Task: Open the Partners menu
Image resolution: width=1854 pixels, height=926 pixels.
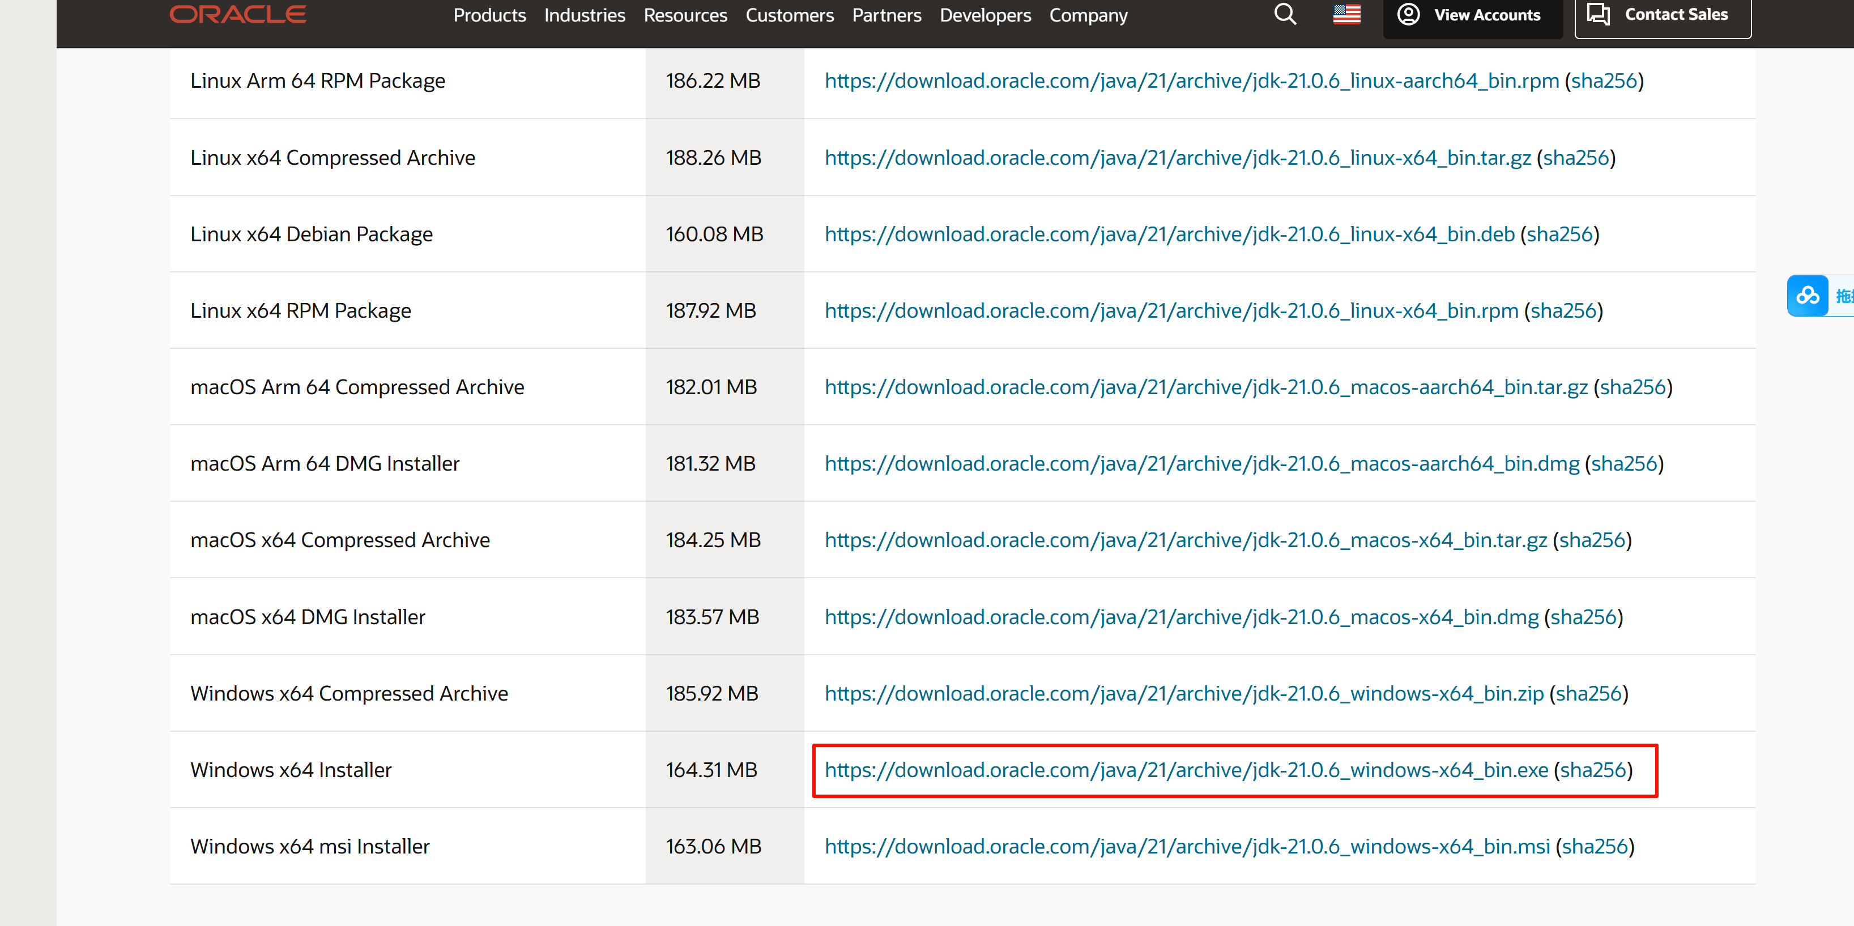Action: tap(886, 15)
